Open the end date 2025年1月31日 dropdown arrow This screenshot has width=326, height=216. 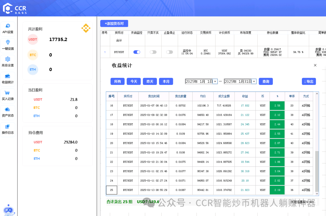(x=254, y=81)
